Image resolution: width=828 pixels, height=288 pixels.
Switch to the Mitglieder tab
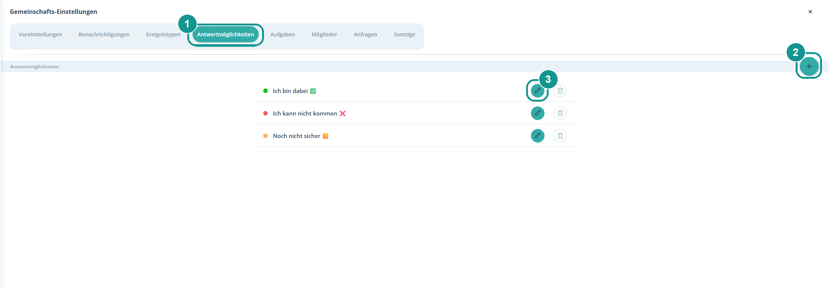(x=324, y=34)
